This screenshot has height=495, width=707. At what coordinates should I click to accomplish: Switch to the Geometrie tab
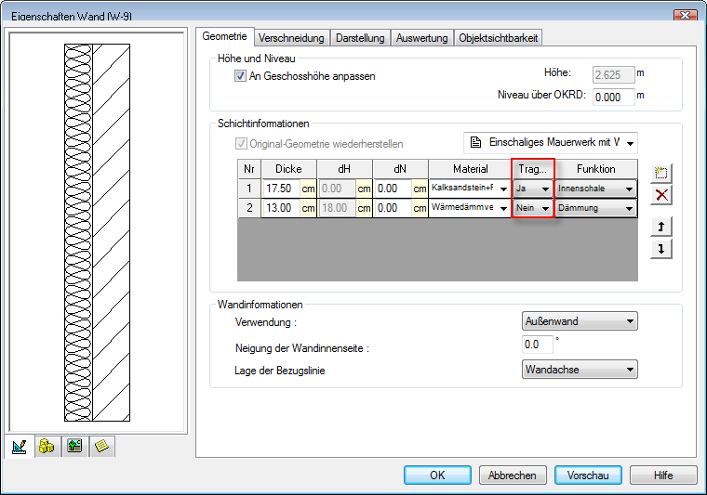point(224,36)
